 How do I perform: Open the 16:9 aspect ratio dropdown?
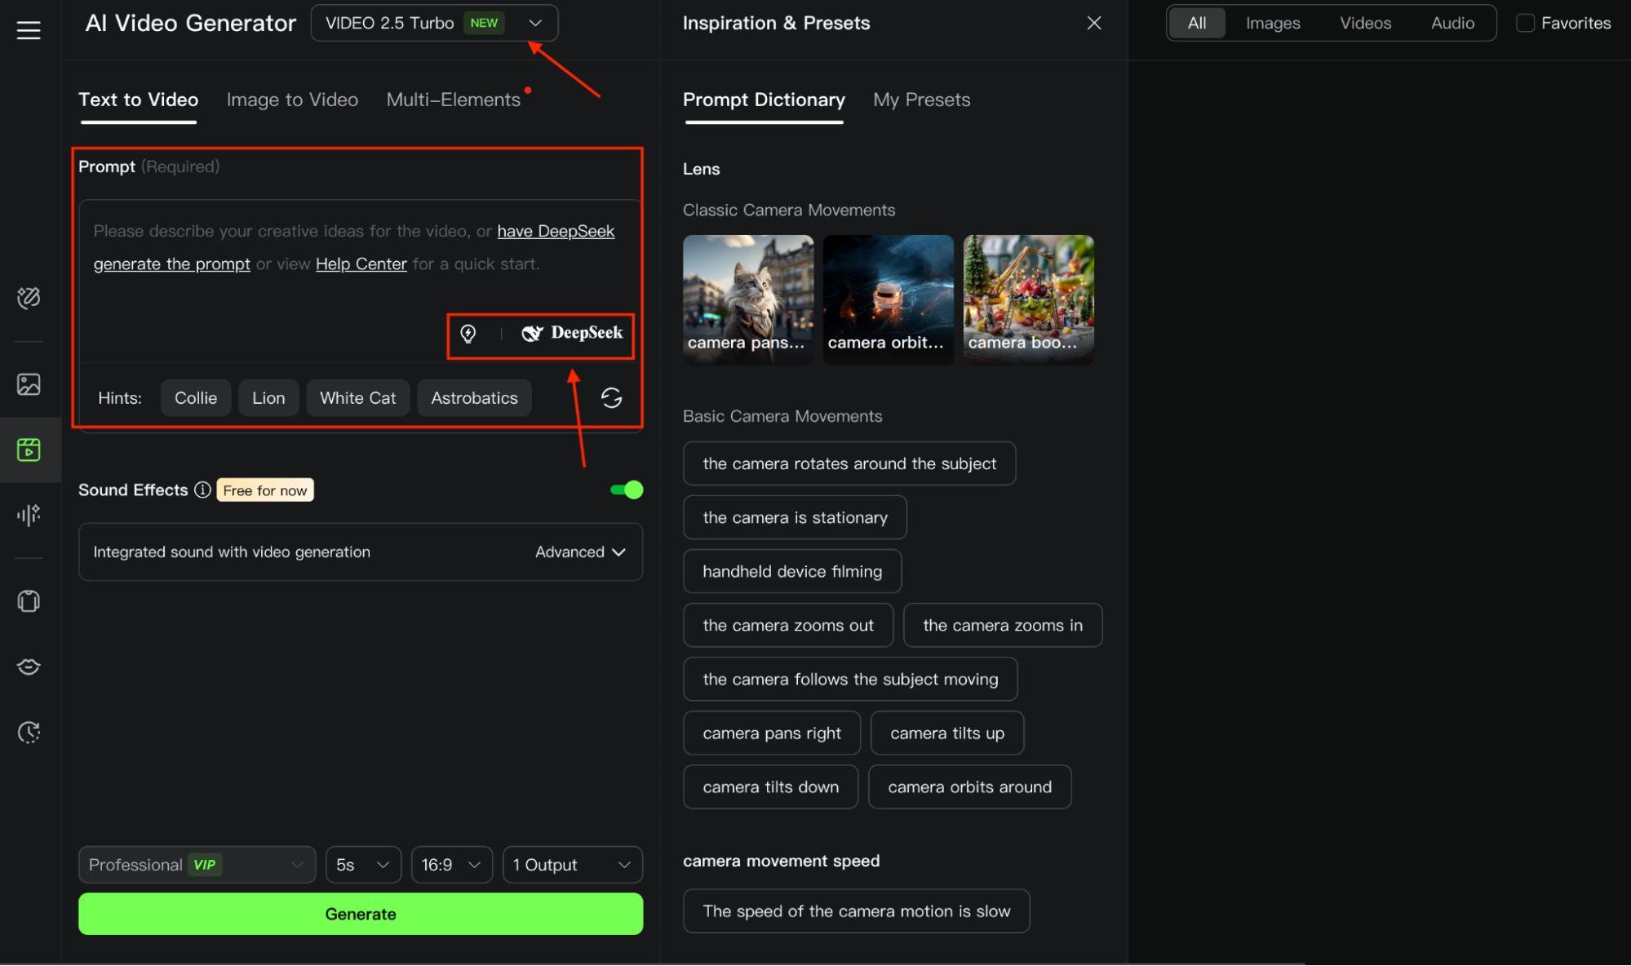pos(451,865)
